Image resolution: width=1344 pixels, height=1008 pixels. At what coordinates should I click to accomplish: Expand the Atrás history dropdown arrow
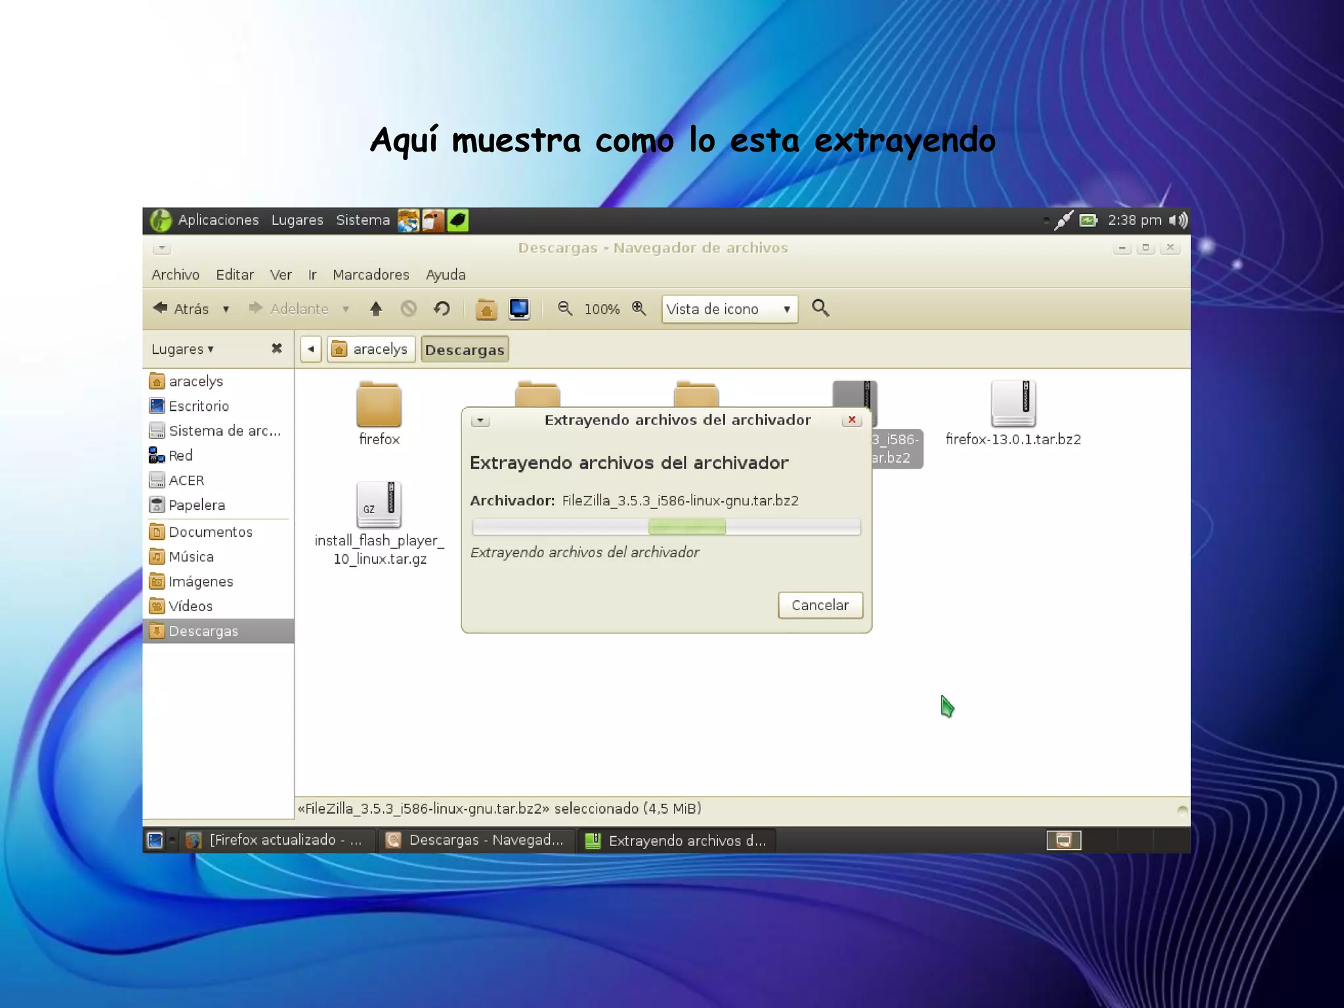click(x=226, y=309)
